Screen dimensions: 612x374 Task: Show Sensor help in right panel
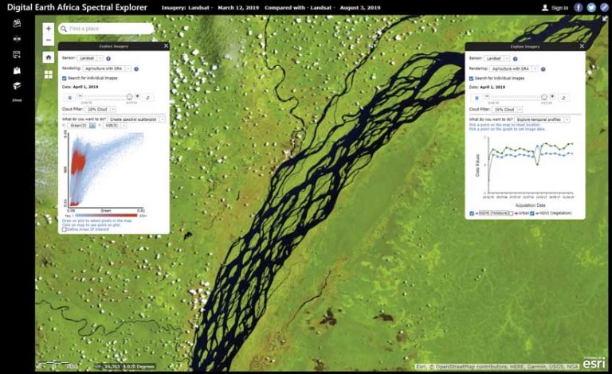coord(516,59)
